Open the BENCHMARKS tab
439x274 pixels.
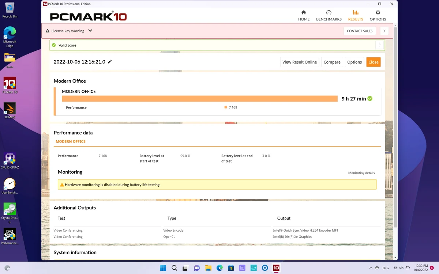tap(329, 15)
